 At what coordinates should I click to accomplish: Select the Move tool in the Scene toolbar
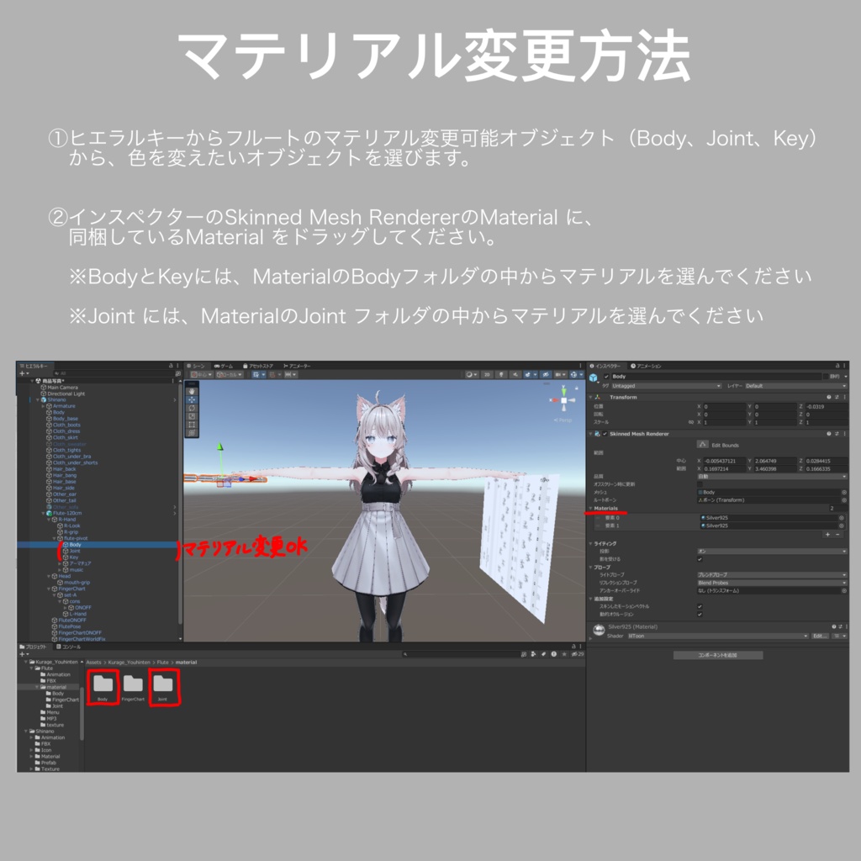click(x=193, y=400)
